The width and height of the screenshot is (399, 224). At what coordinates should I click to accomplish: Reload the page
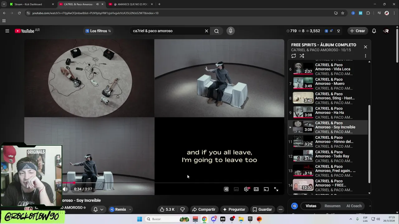pos(19,13)
